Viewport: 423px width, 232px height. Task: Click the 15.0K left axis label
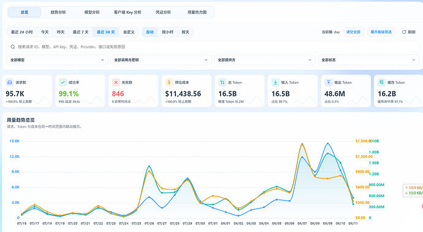pyautogui.click(x=14, y=141)
